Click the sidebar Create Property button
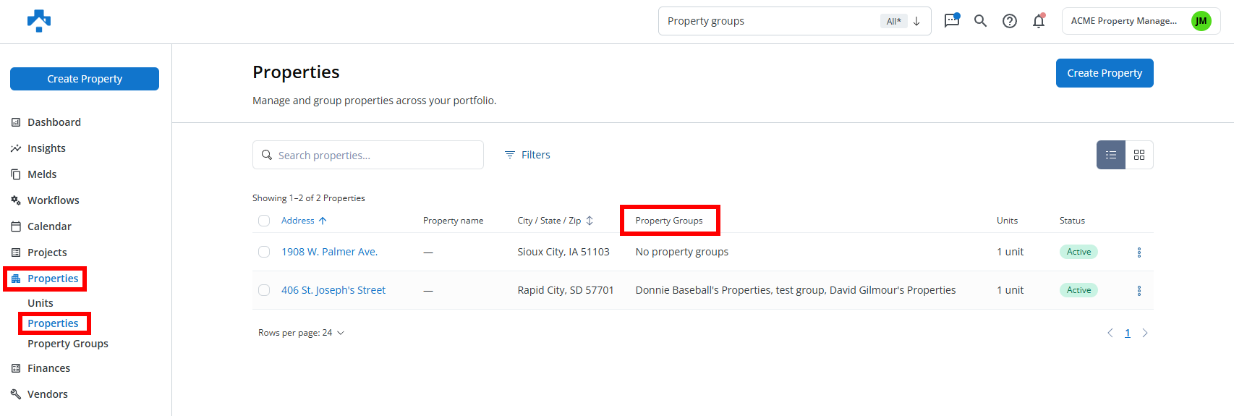Image resolution: width=1234 pixels, height=416 pixels. click(x=85, y=79)
